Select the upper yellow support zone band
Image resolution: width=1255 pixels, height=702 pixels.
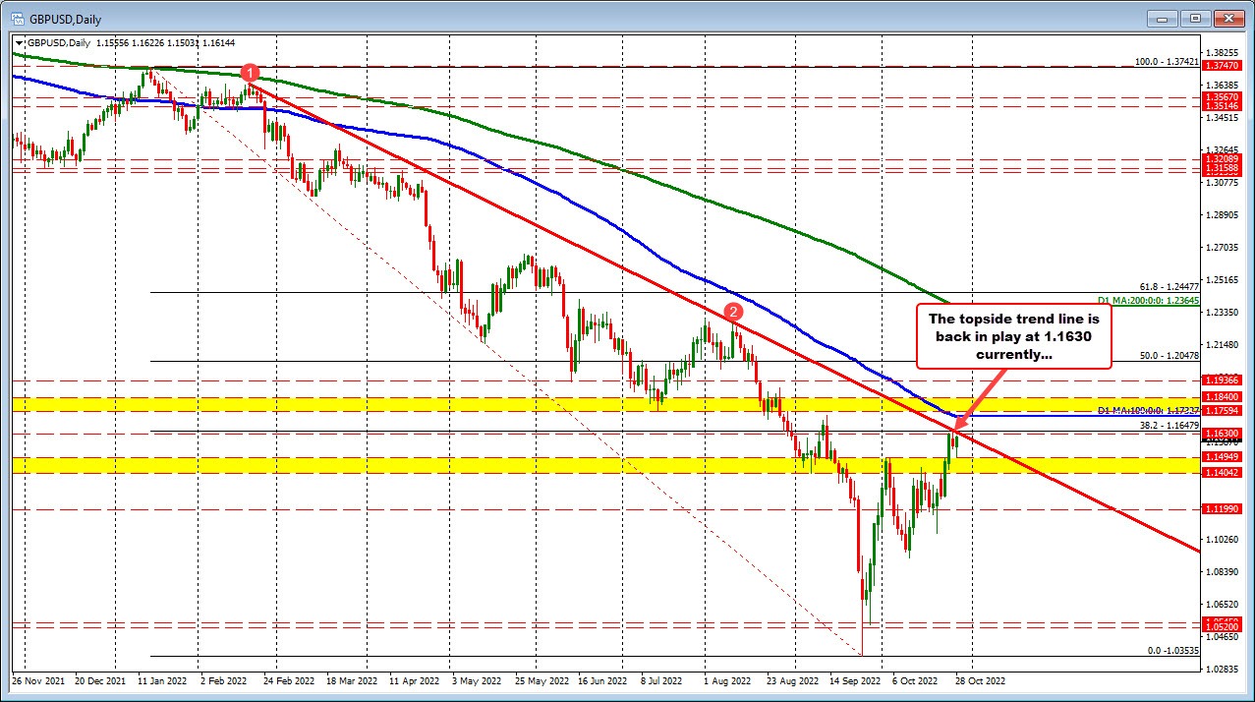491,403
